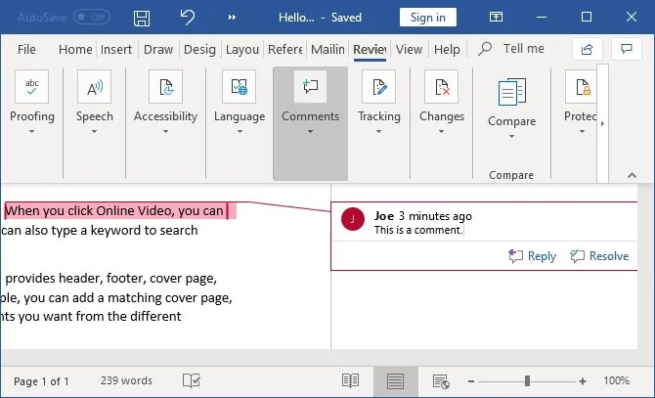Click the Share icon in ribbon corner
This screenshot has width=655, height=398.
(587, 49)
